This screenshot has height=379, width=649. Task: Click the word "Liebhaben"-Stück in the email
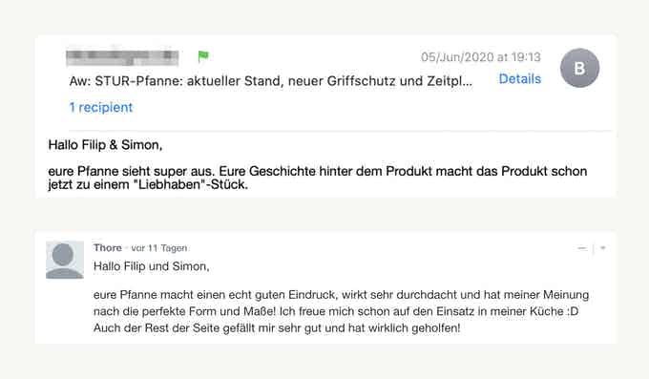click(x=193, y=185)
